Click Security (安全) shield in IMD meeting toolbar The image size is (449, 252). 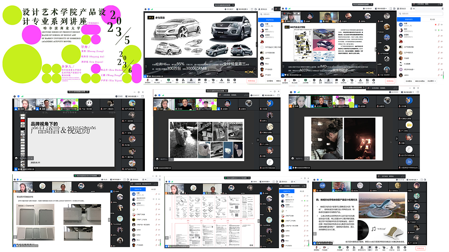point(314,80)
